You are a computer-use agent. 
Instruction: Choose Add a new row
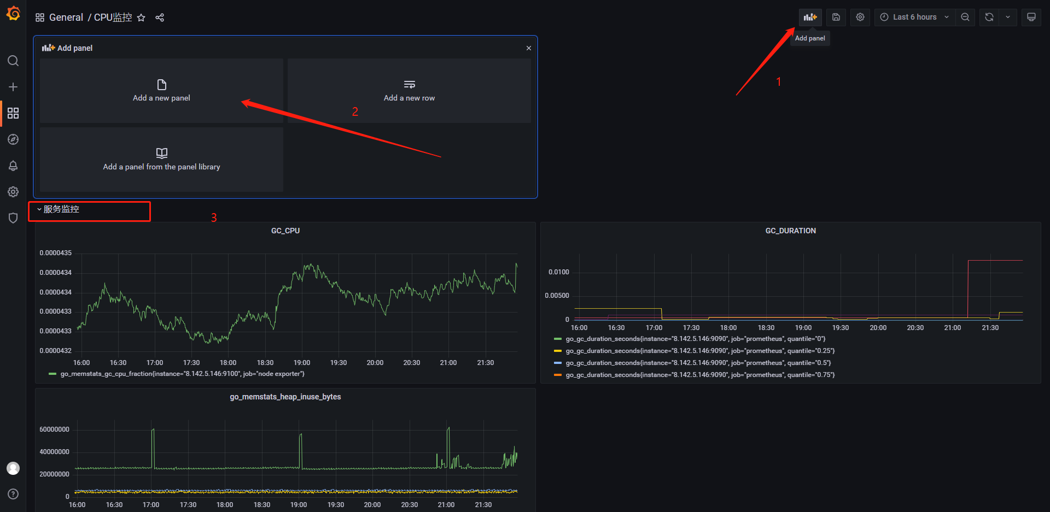click(x=409, y=91)
